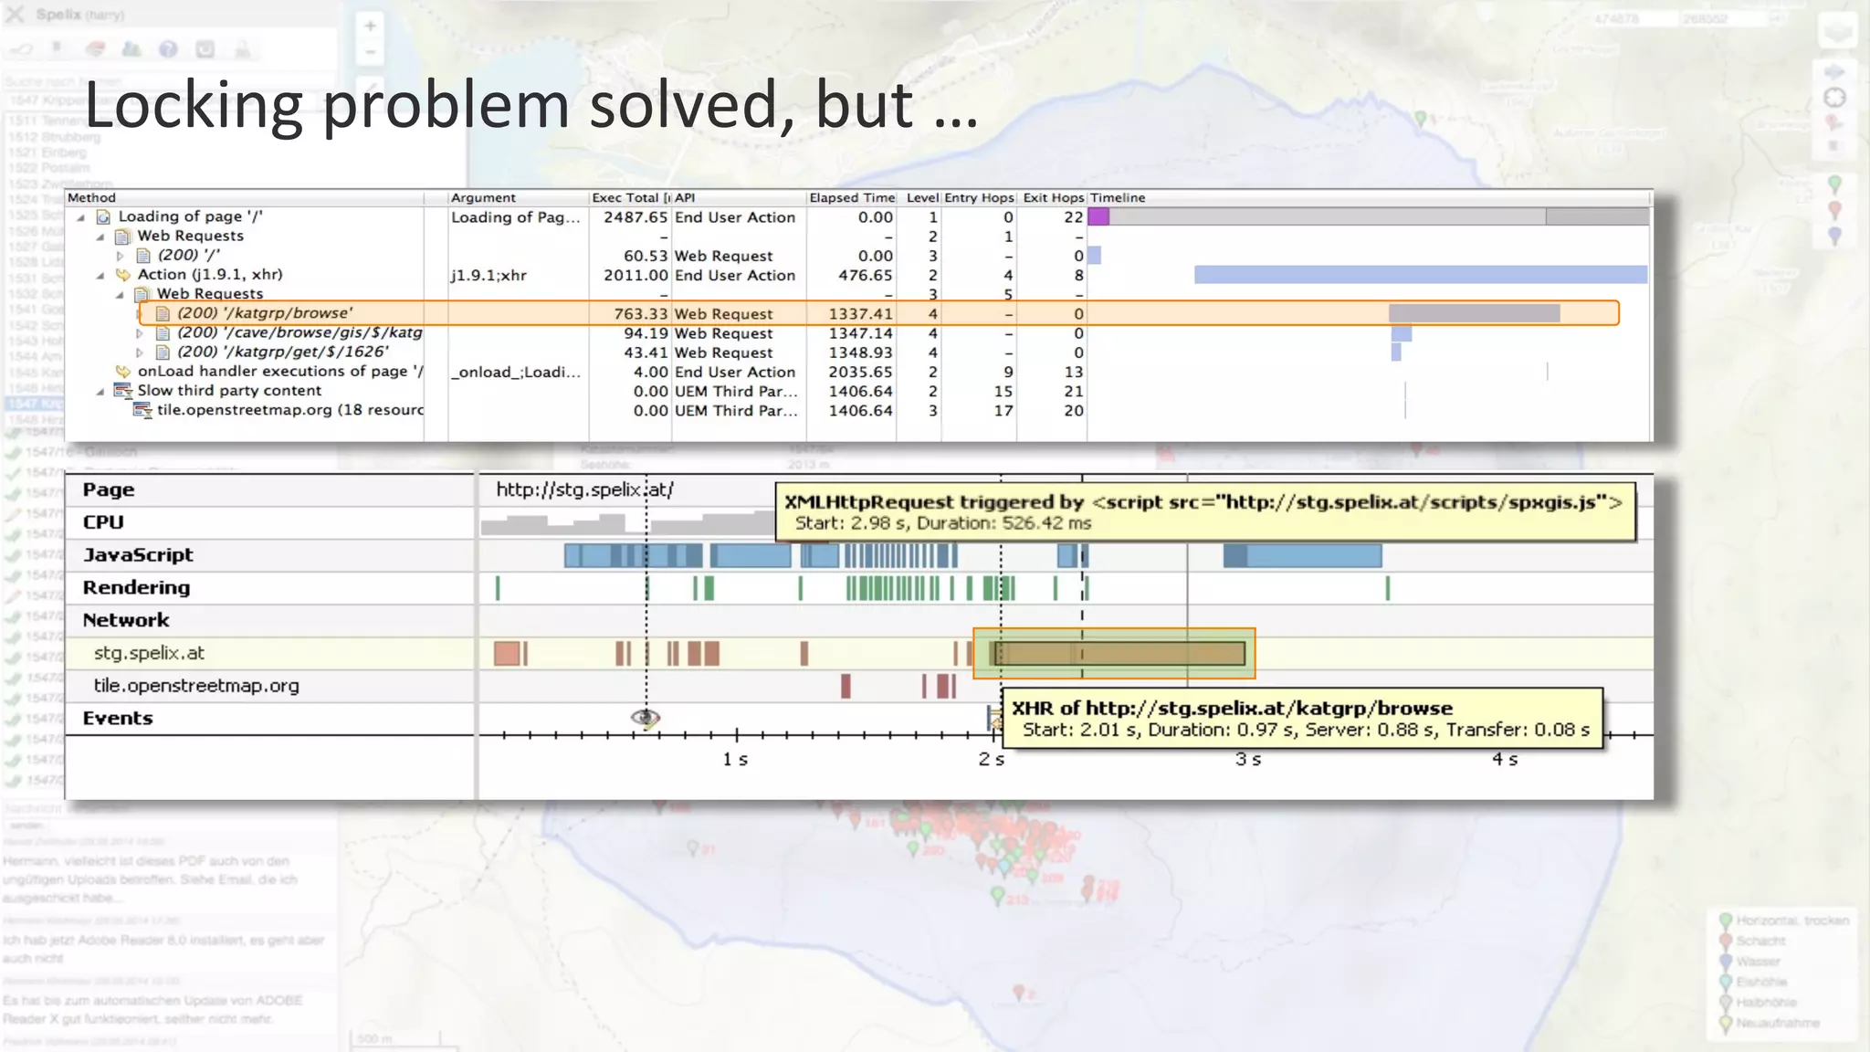Click the highlighted XHR bar in stg.spelix.at row

pyautogui.click(x=1118, y=653)
